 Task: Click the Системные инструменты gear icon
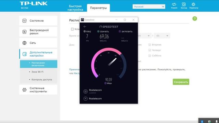pos(24,90)
